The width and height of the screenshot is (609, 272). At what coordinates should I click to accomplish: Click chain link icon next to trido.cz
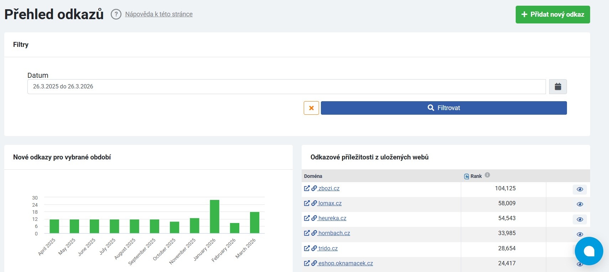click(314, 249)
